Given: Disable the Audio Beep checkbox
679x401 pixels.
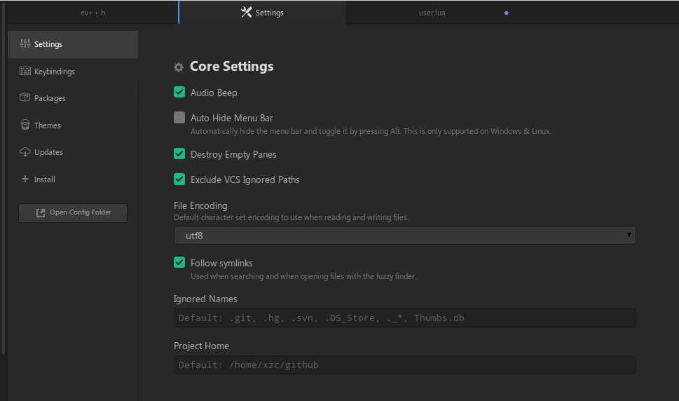Looking at the screenshot, I should 179,93.
